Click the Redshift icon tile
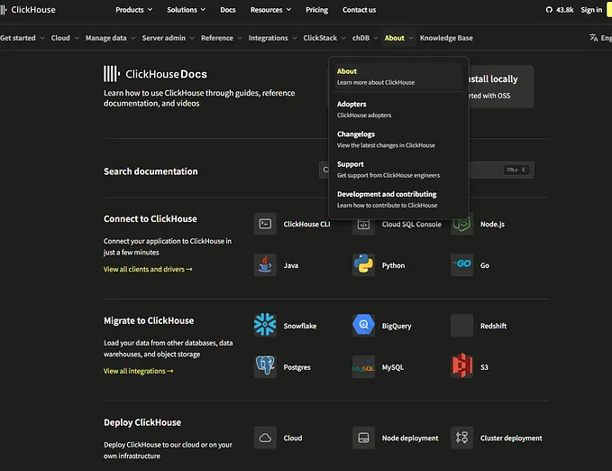Image resolution: width=612 pixels, height=471 pixels. (461, 325)
